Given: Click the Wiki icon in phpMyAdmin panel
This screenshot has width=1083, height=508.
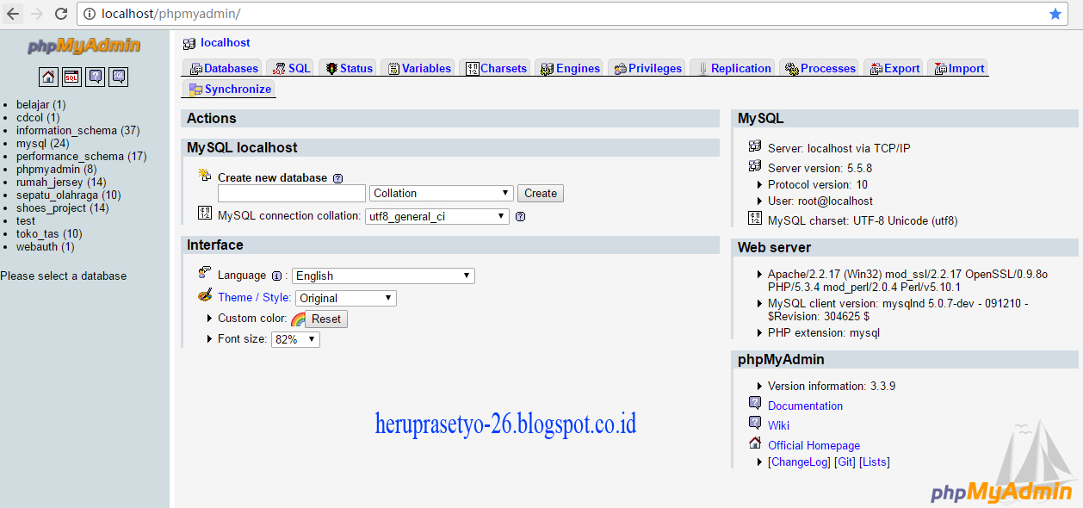Looking at the screenshot, I should pos(755,424).
